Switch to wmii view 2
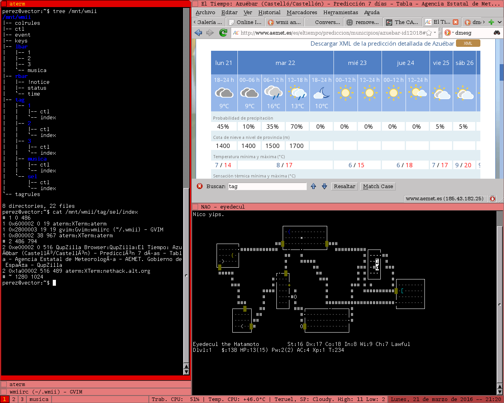Image resolution: width=504 pixels, height=403 pixels. tap(13, 399)
